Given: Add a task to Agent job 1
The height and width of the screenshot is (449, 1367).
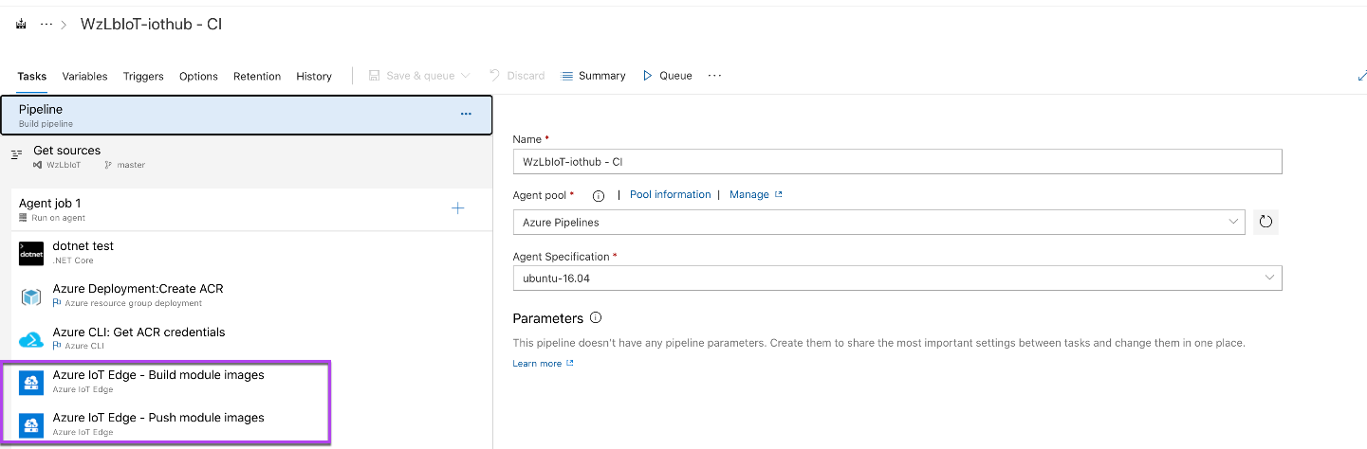Looking at the screenshot, I should tap(457, 208).
